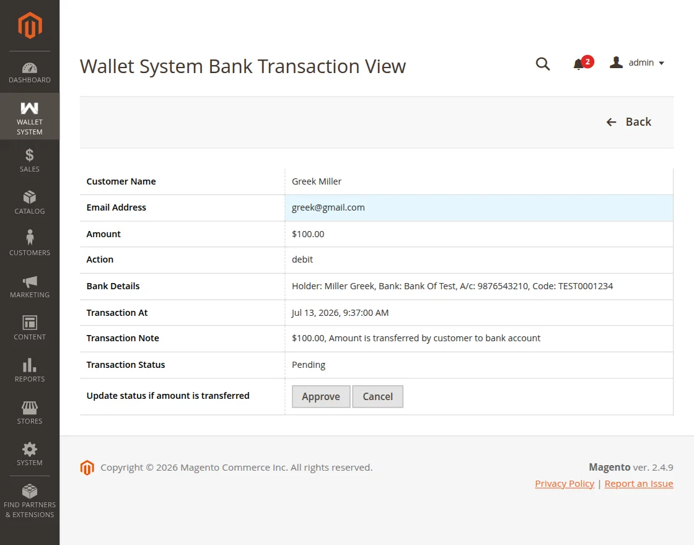
Task: Click the Transaction Note label
Action: click(x=123, y=338)
